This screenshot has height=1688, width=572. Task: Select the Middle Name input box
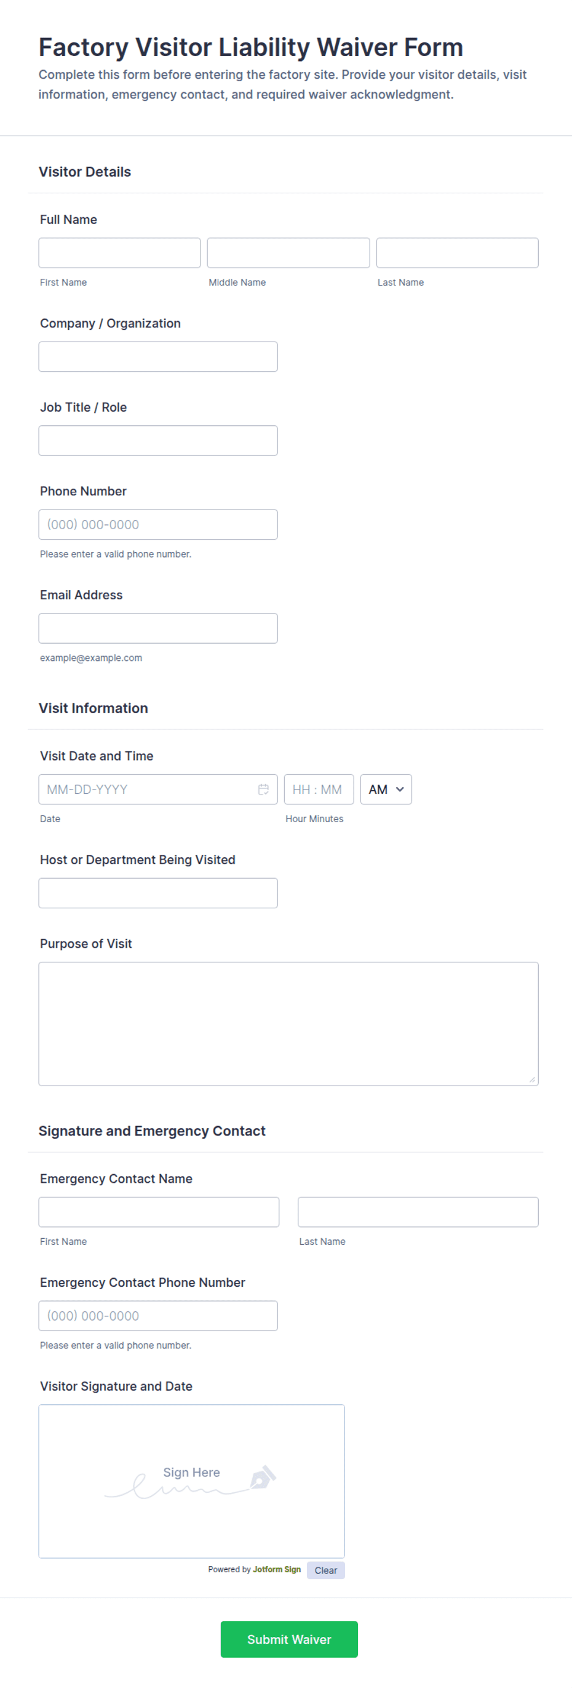tap(288, 253)
